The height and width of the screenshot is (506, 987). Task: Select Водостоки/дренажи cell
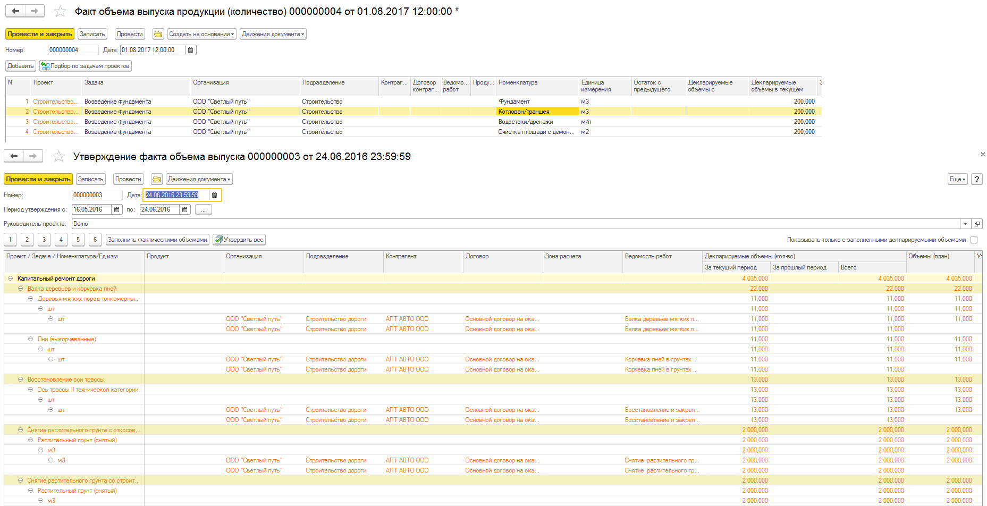tap(537, 122)
